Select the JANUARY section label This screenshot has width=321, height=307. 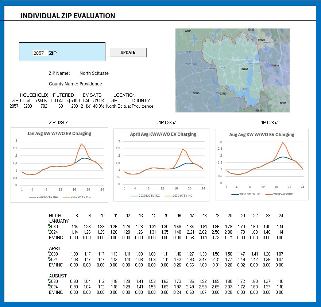[59, 221]
